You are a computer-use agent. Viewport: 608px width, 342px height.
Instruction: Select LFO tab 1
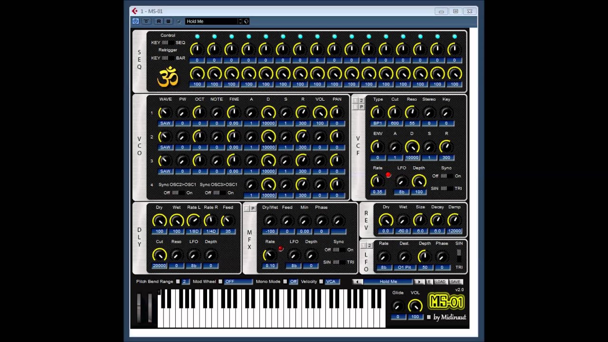click(363, 246)
